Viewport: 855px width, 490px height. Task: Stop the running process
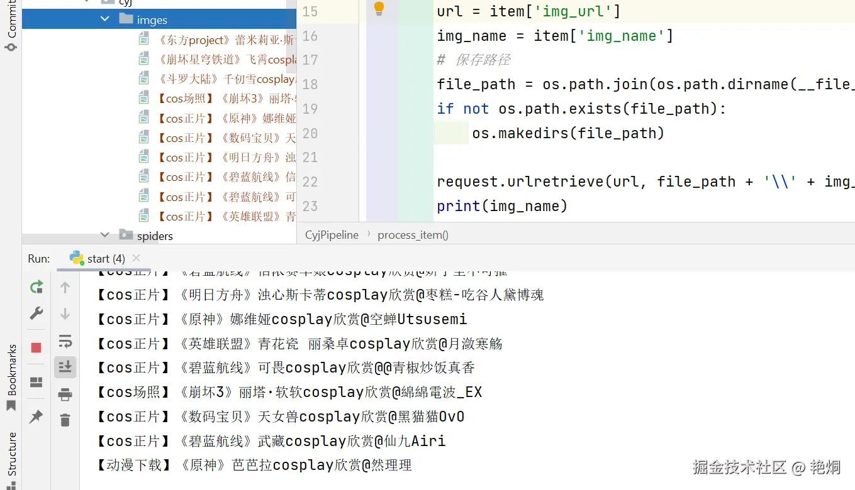tap(36, 346)
